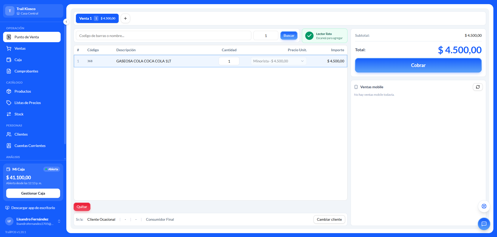497x237 pixels.
Task: Click the quantity field next to Buscar
Action: [266, 35]
